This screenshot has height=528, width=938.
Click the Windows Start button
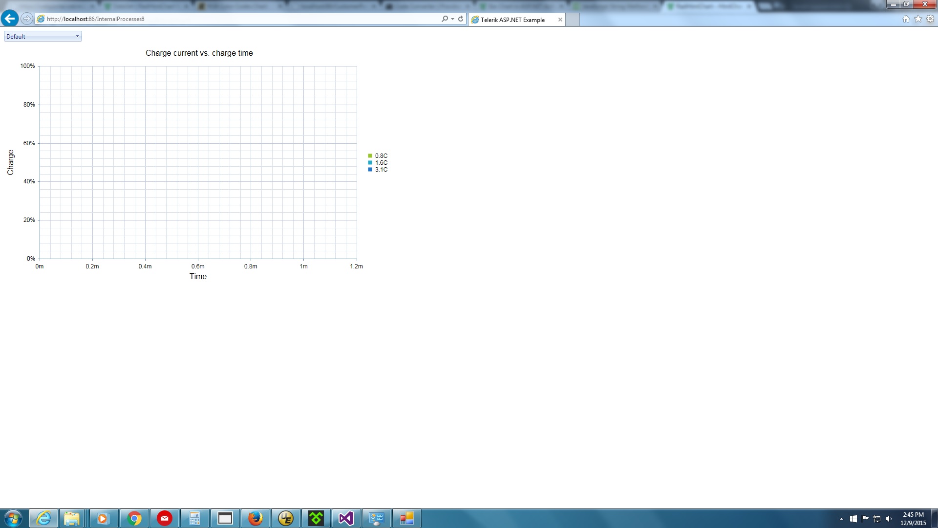click(x=13, y=518)
